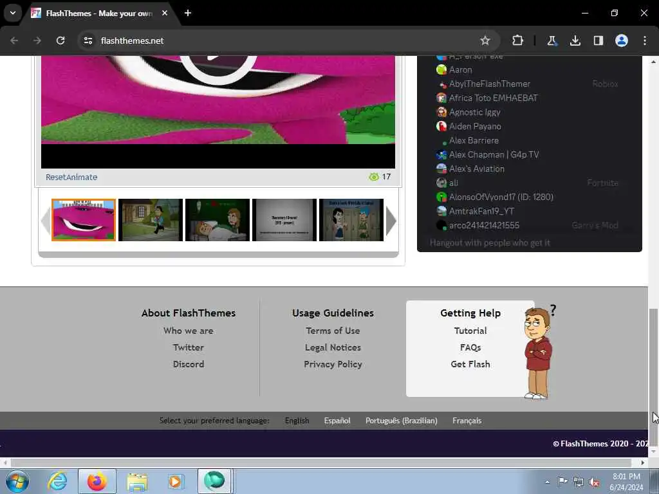Open the extensions puzzle icon
The width and height of the screenshot is (659, 494).
point(517,41)
